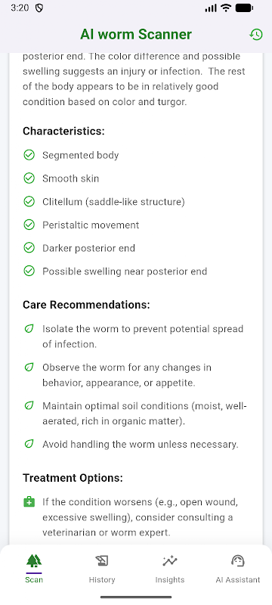The width and height of the screenshot is (272, 605).
Task: Tap check mark next to Peristaltic movement
Action: click(29, 225)
